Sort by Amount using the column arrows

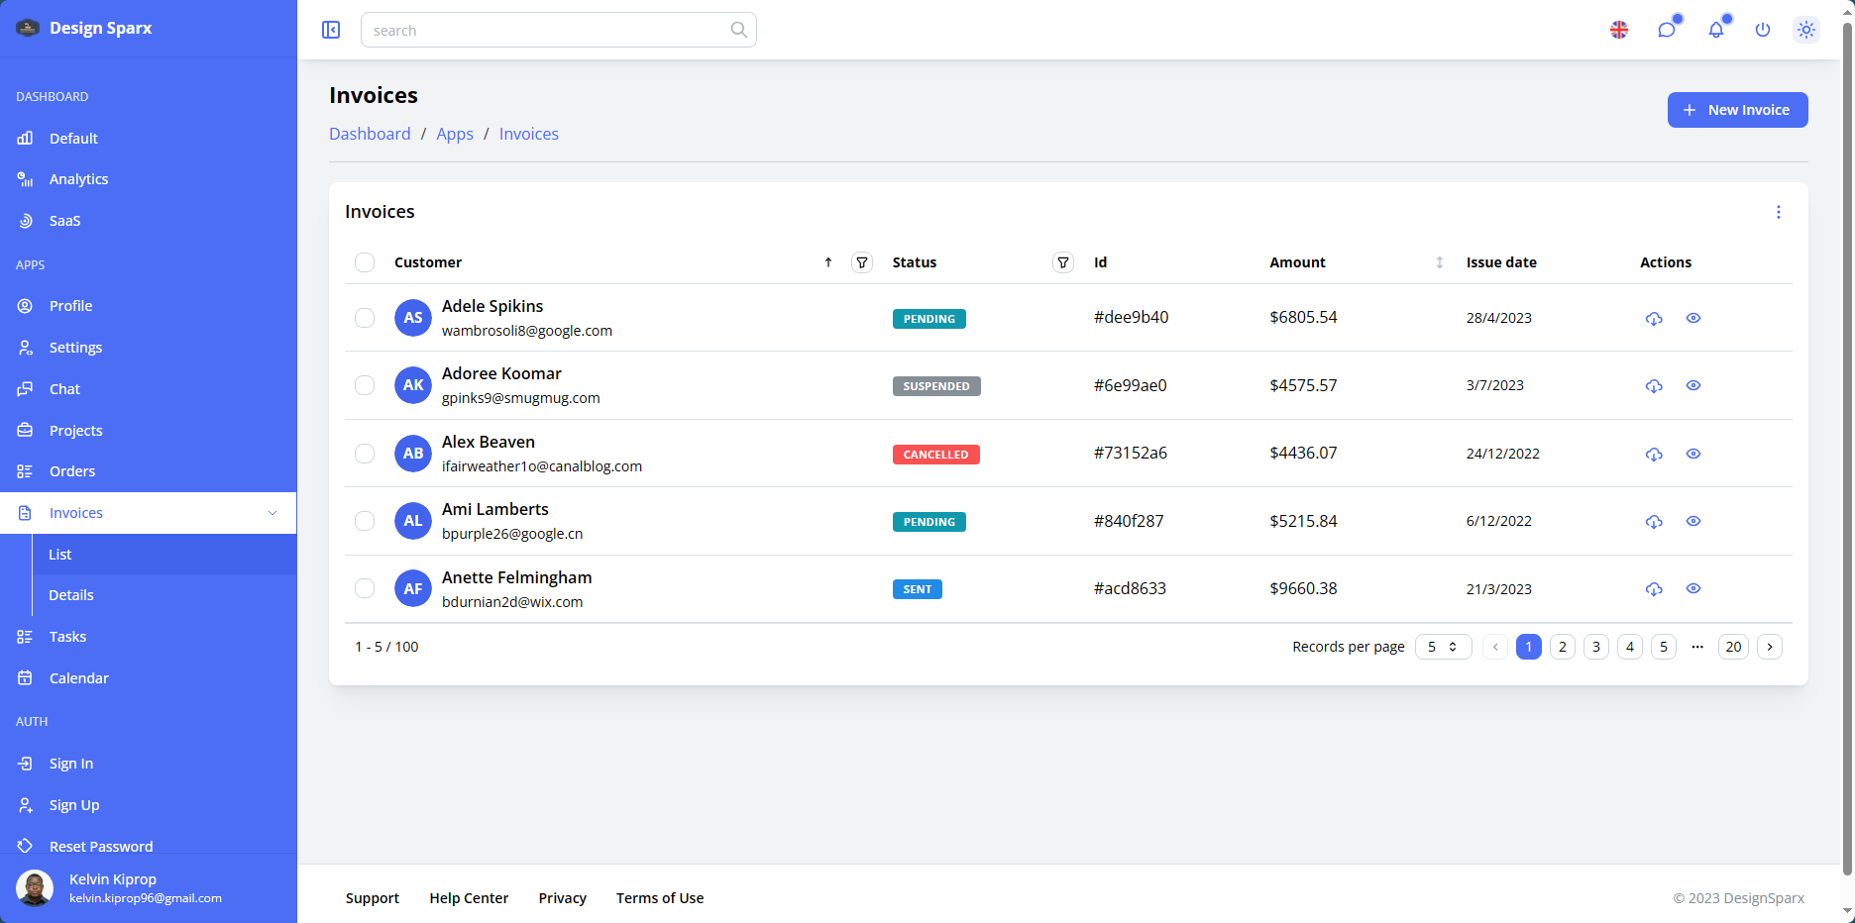coord(1439,262)
